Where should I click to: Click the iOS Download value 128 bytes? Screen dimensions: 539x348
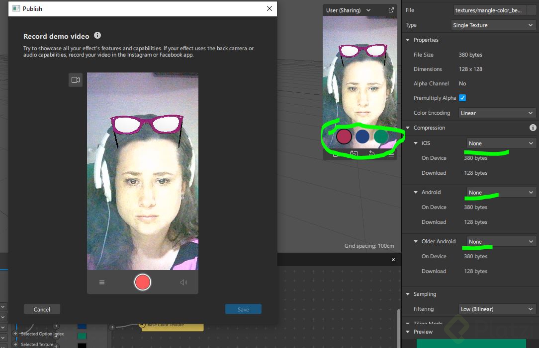475,173
